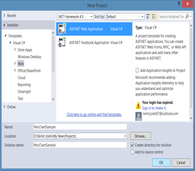This screenshot has width=195, height=171.
Task: Click Browse to choose a location
Action: click(141, 136)
